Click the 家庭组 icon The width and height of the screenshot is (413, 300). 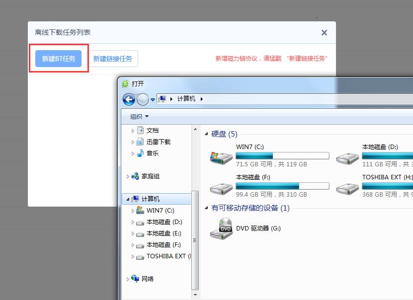pyautogui.click(x=135, y=176)
